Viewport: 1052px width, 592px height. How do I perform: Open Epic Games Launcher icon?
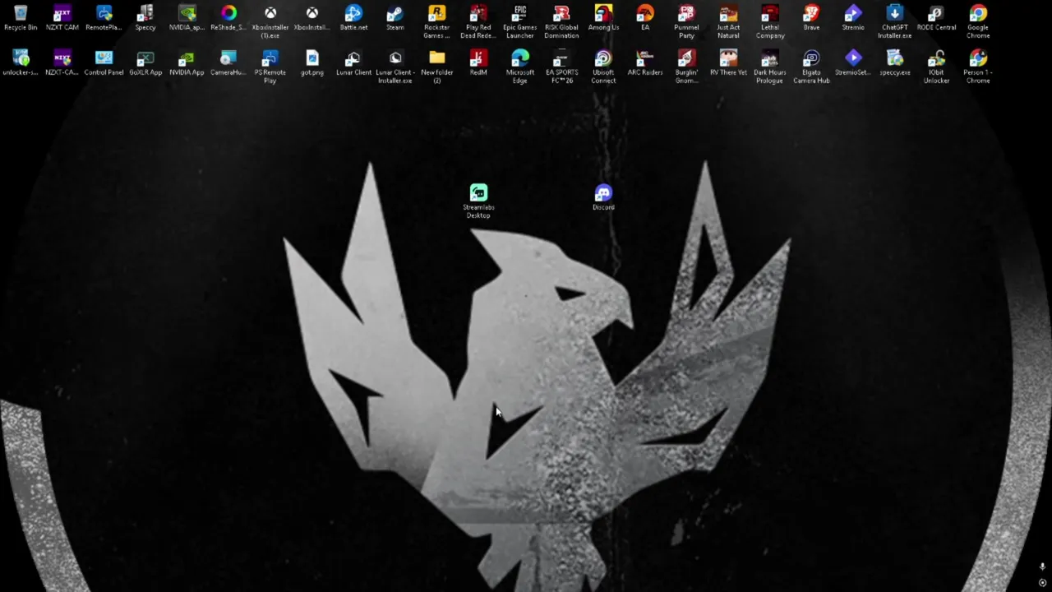click(x=520, y=22)
